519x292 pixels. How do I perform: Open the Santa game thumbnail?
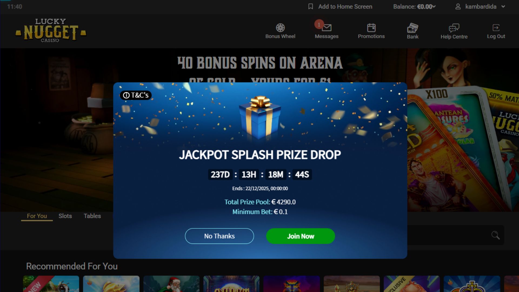[171, 284]
